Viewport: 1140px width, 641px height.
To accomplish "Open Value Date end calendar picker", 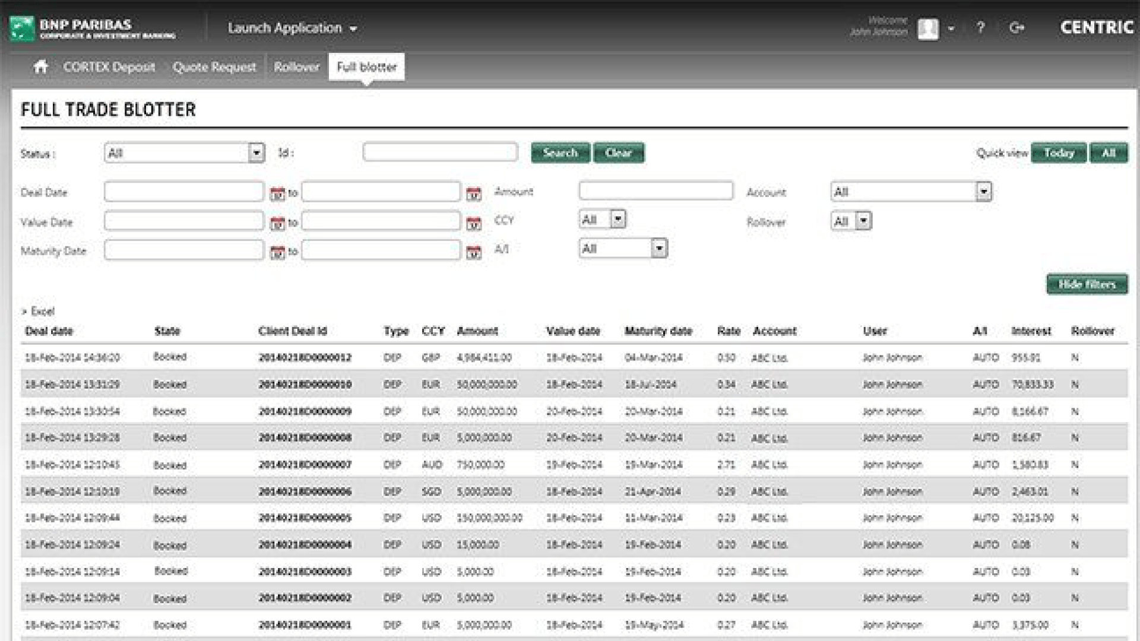I will [x=473, y=223].
